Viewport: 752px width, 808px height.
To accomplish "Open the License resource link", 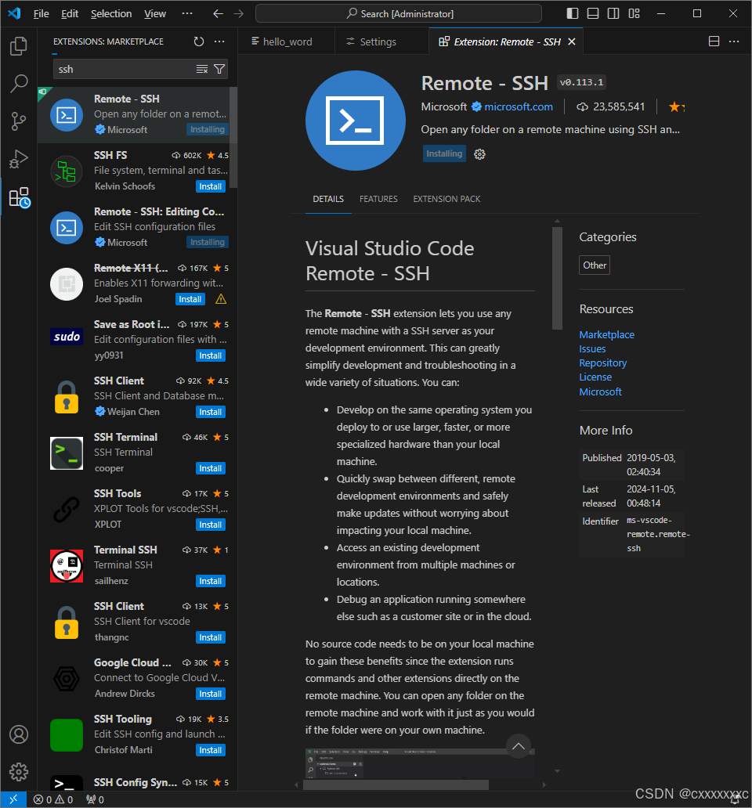I will point(595,377).
